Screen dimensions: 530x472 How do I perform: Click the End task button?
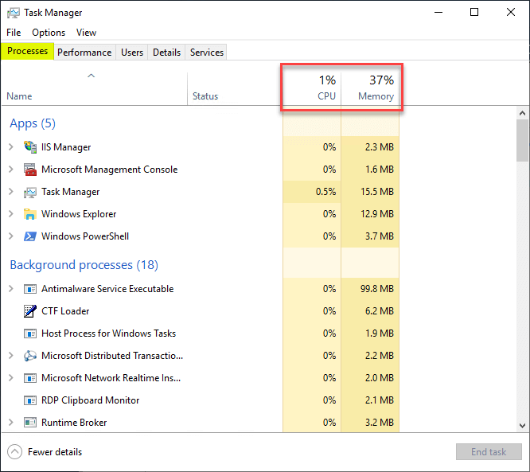click(489, 452)
